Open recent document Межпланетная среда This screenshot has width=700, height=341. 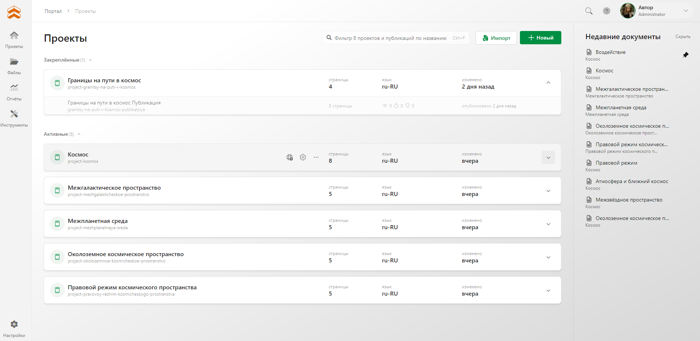point(621,107)
